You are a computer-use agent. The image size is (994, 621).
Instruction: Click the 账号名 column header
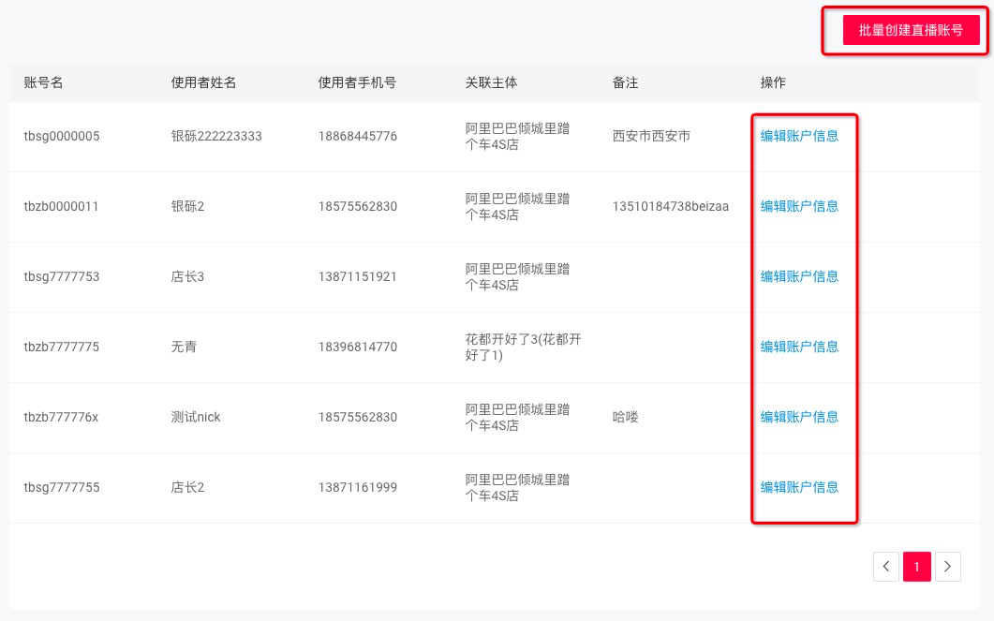coord(43,82)
